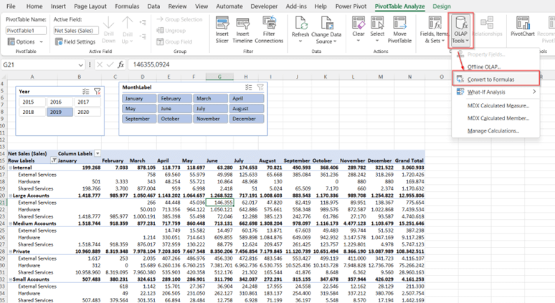Collapse the Large Accounts group
The height and width of the screenshot is (303, 555).
pyautogui.click(x=11, y=196)
